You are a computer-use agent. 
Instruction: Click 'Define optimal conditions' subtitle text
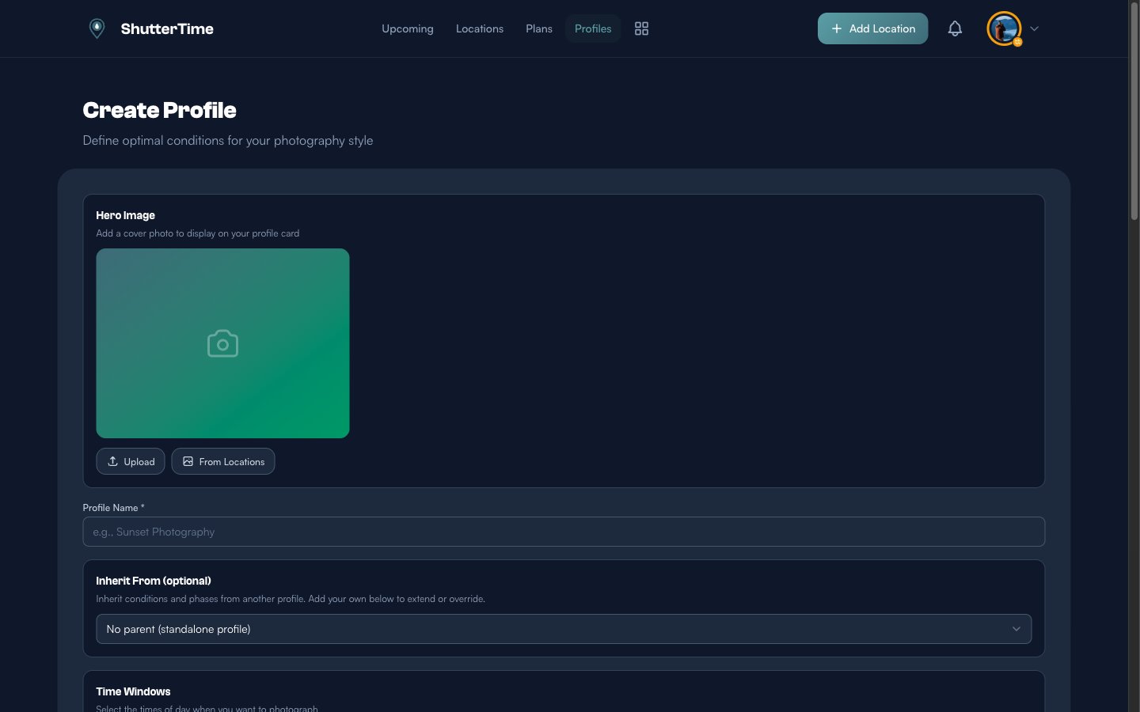point(228,140)
